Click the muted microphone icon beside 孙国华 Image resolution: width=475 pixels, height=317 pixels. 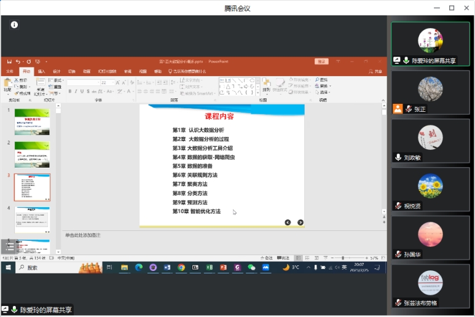pos(399,254)
